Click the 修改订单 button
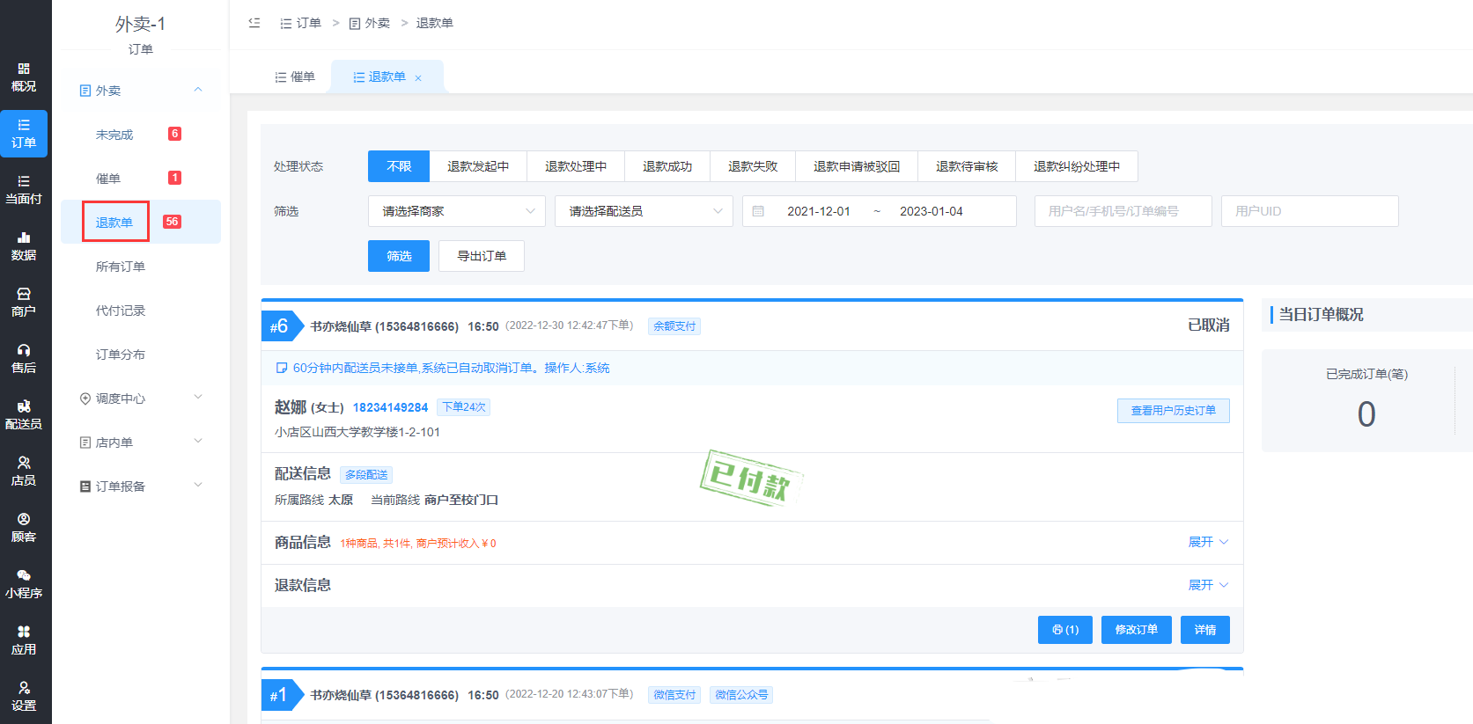The image size is (1473, 724). pyautogui.click(x=1137, y=630)
